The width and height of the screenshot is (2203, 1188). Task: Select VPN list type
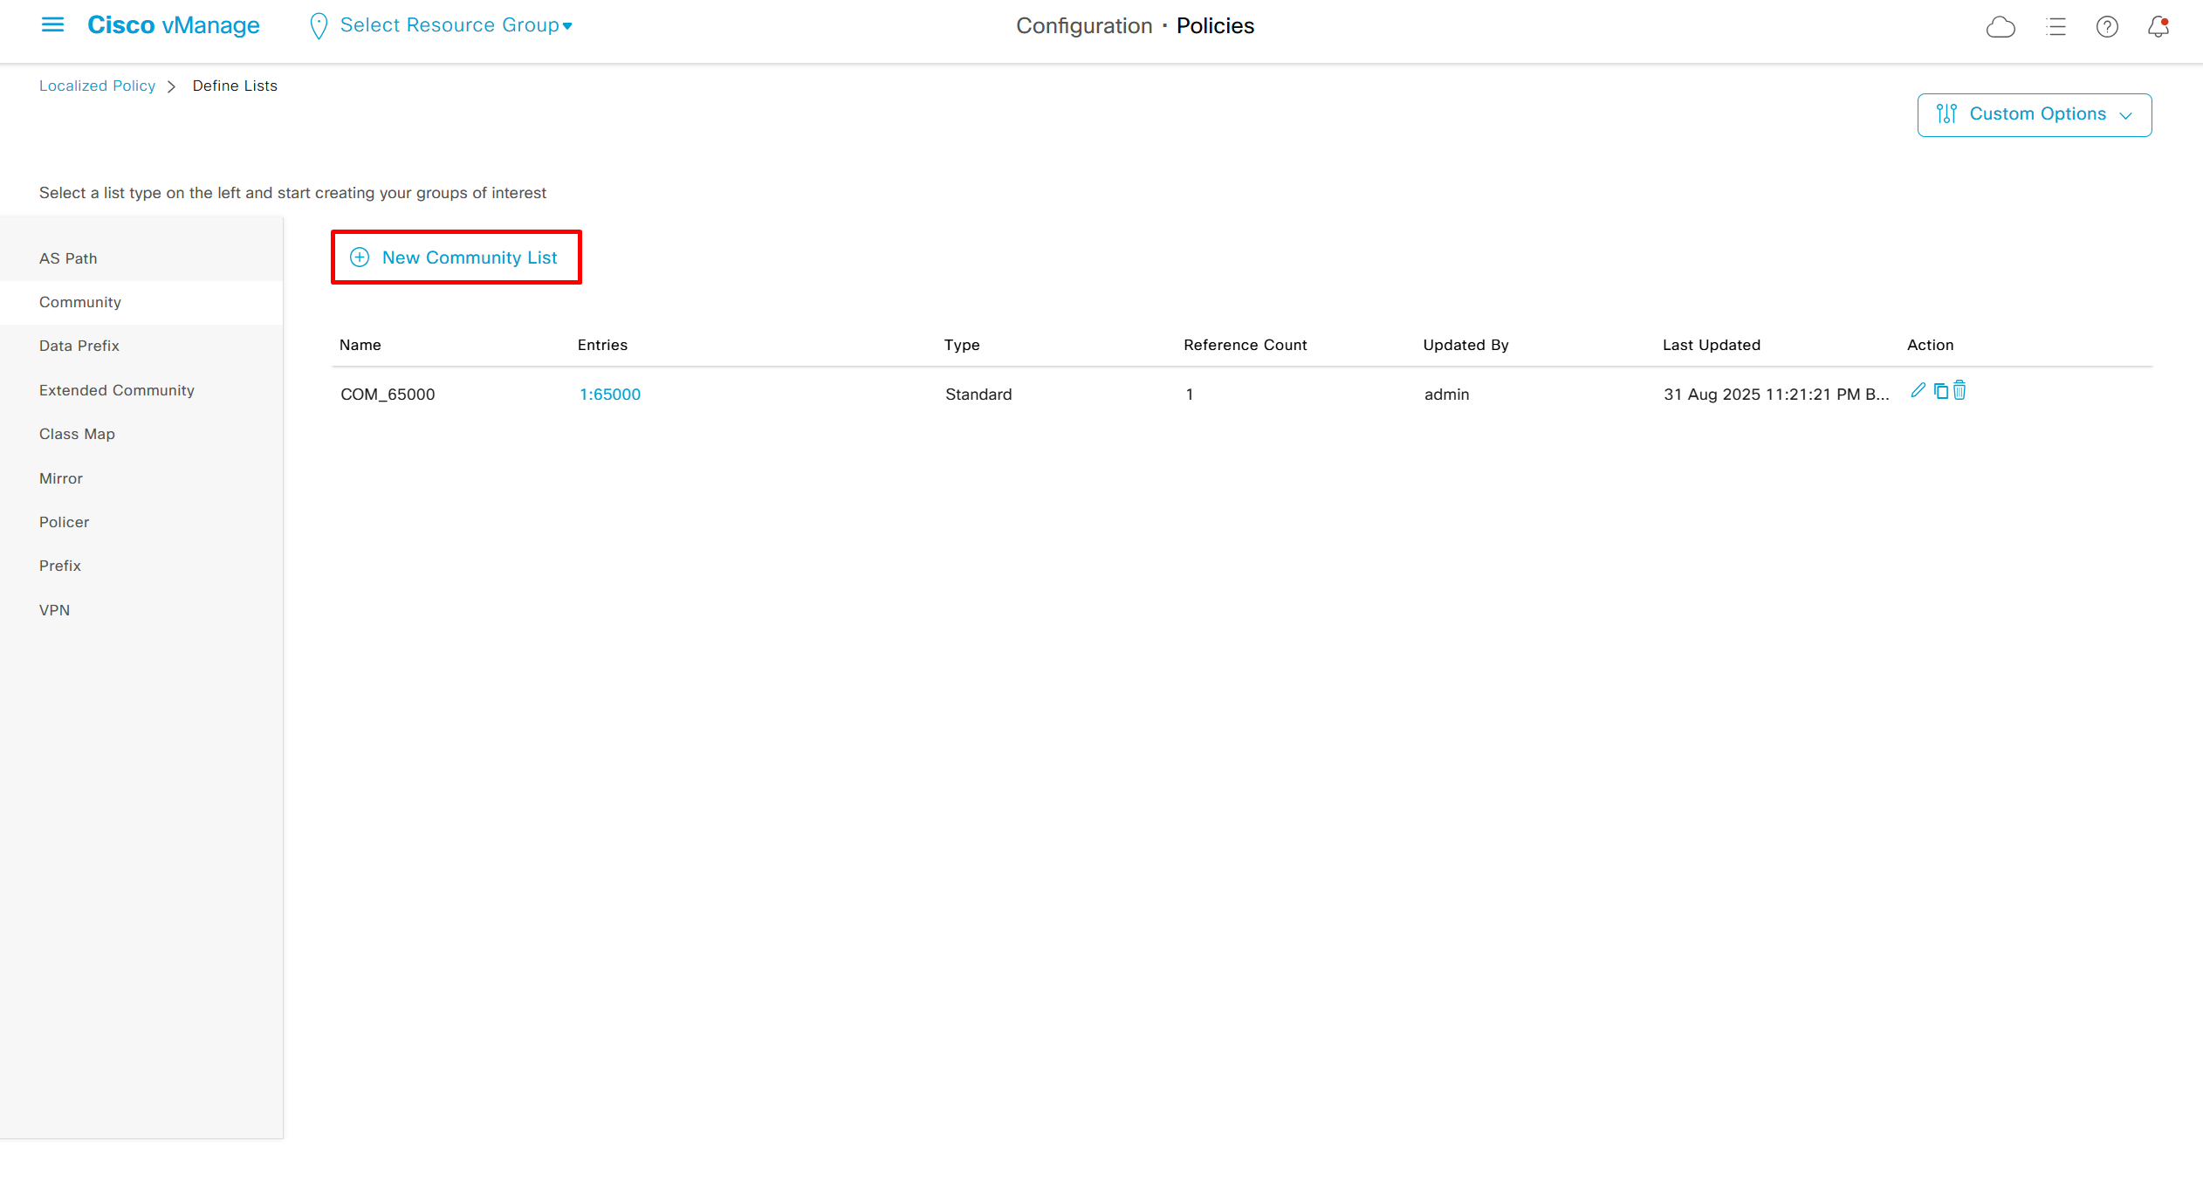pyautogui.click(x=54, y=610)
